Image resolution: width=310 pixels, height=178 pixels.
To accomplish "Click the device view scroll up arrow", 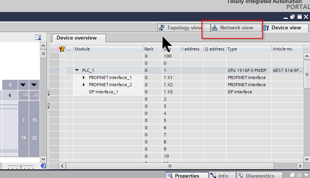I will coord(43,46).
